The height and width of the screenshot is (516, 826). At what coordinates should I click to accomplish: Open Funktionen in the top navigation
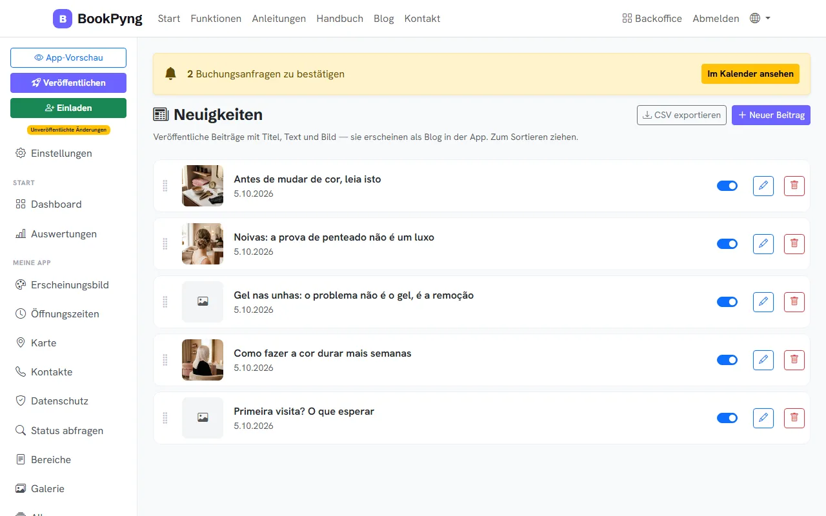pos(216,19)
